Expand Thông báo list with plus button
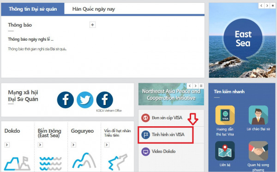Screen dimensions: 277x172 coord(93,25)
